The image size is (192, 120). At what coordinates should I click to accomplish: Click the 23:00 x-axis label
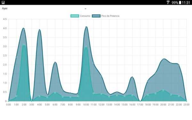186,105
